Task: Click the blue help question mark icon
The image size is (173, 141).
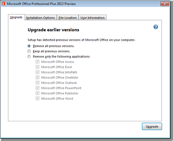Action: point(156,27)
